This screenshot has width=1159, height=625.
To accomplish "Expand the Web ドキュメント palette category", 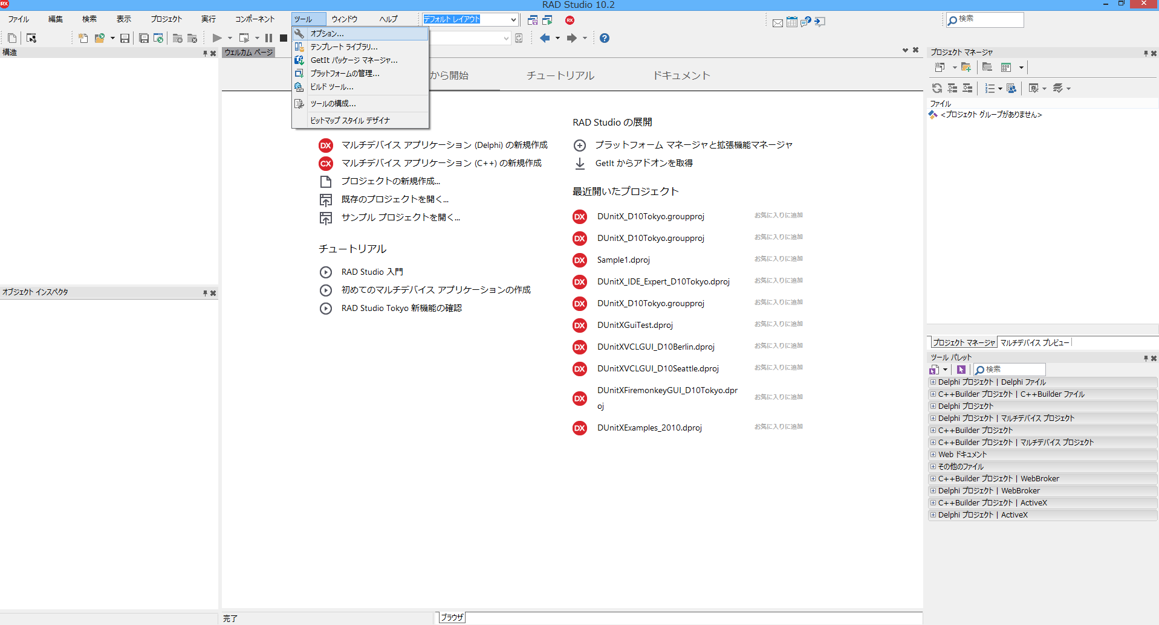I will [x=933, y=455].
